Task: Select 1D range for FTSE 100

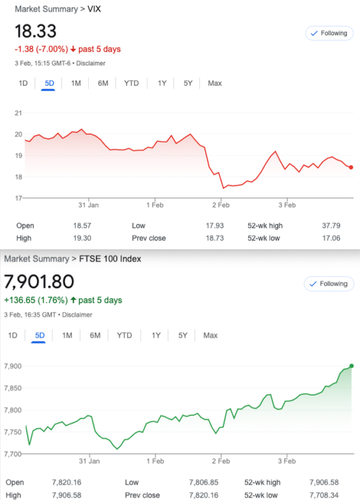Action: coord(12,336)
